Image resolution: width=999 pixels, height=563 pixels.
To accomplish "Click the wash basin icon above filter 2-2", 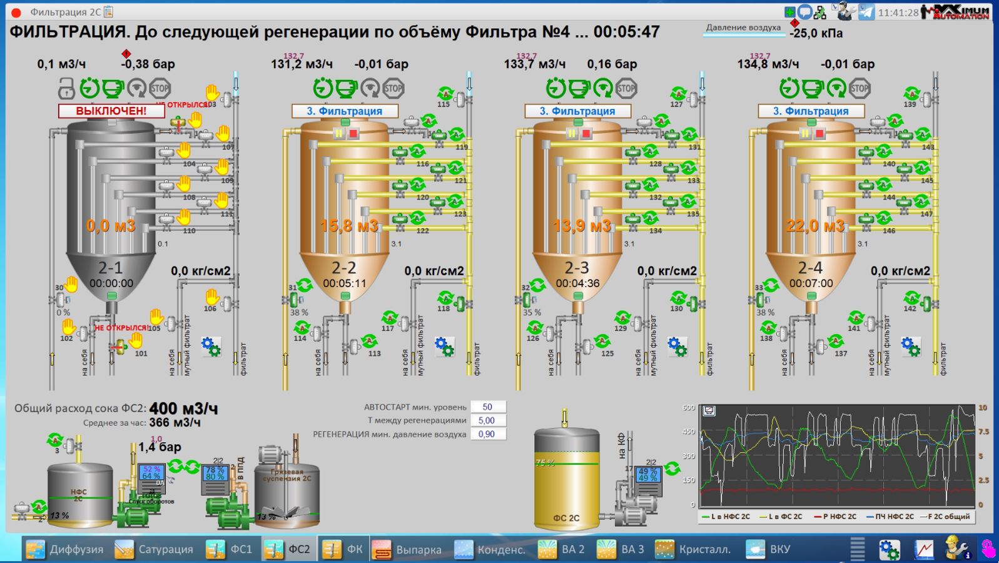I will (346, 88).
